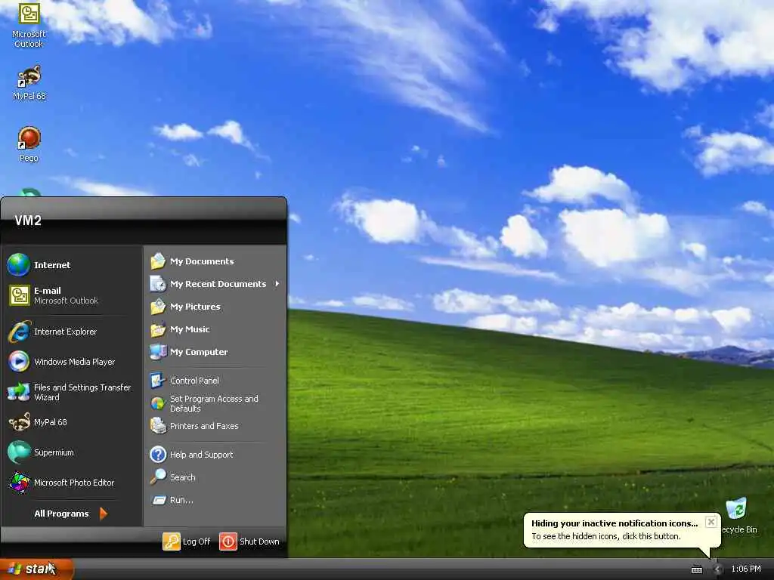Screen dimensions: 774x580
Task: Click the 'Set Program Access and Defaults' text
Action: pos(214,403)
